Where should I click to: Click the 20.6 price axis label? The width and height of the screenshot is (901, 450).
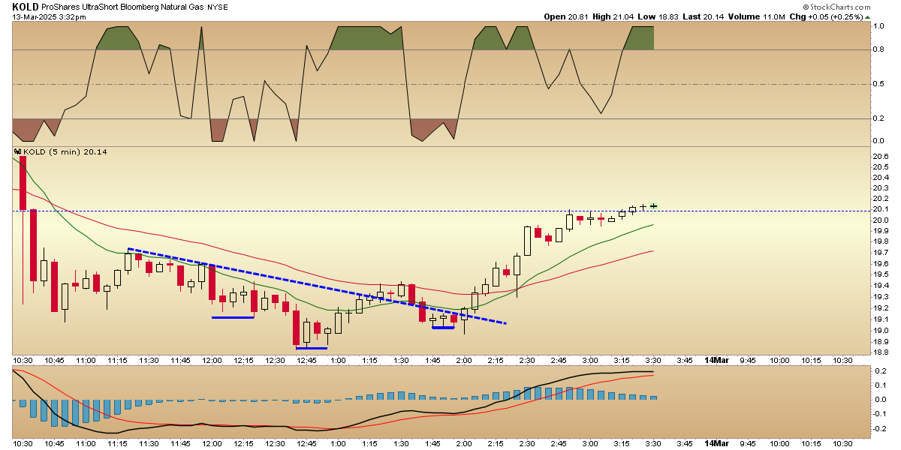[x=882, y=156]
